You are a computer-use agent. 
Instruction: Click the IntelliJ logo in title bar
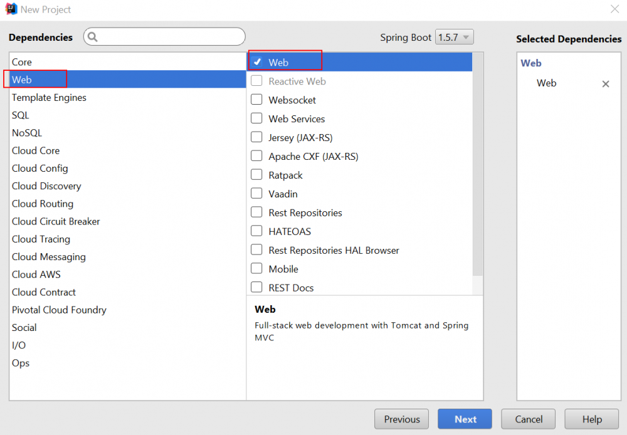pyautogui.click(x=11, y=9)
